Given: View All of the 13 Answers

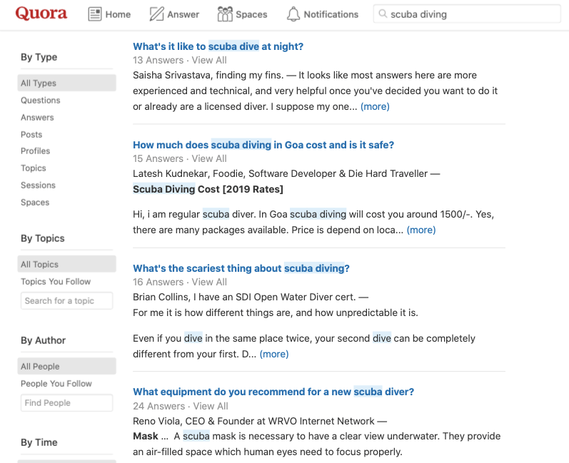Looking at the screenshot, I should point(209,60).
